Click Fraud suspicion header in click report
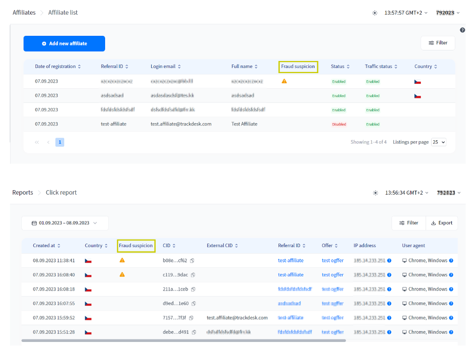The height and width of the screenshot is (346, 473). [136, 246]
